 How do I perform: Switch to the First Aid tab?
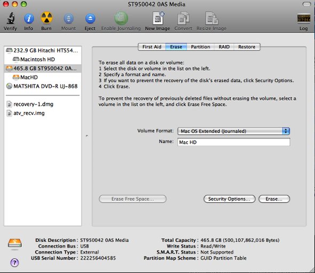tap(152, 47)
